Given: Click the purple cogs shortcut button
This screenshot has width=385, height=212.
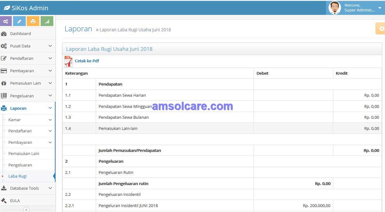Looking at the screenshot, I should 6,21.
